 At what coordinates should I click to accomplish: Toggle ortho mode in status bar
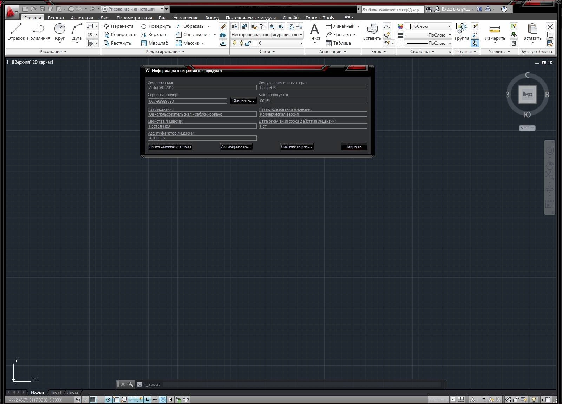tap(101, 399)
